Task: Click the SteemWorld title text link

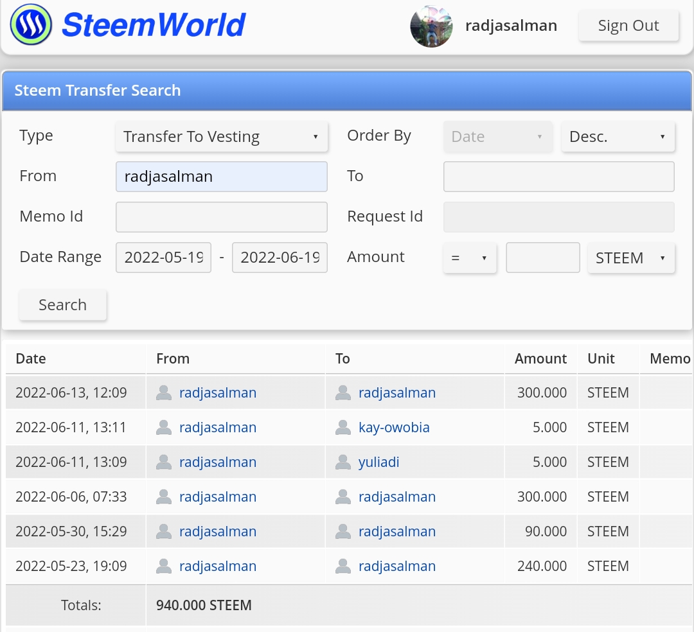Action: click(153, 25)
